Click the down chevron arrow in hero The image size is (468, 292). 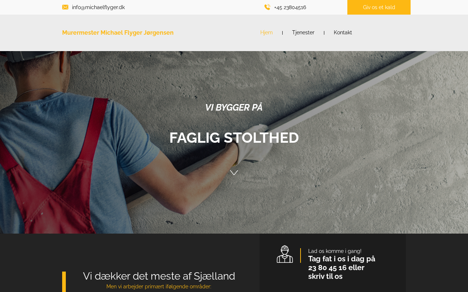pyautogui.click(x=234, y=173)
